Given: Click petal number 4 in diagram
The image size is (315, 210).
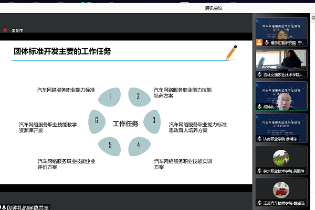Looking at the screenshot, I should click(x=139, y=145).
